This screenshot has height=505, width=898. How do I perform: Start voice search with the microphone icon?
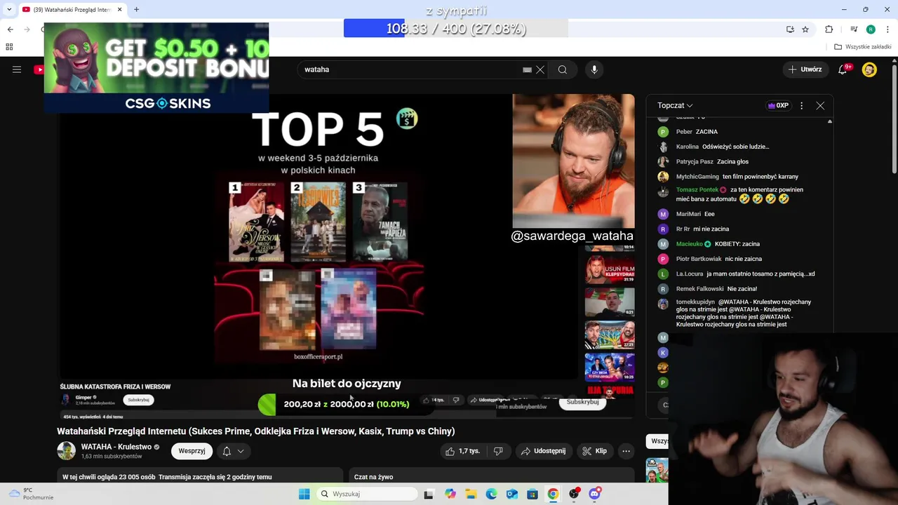click(x=594, y=69)
